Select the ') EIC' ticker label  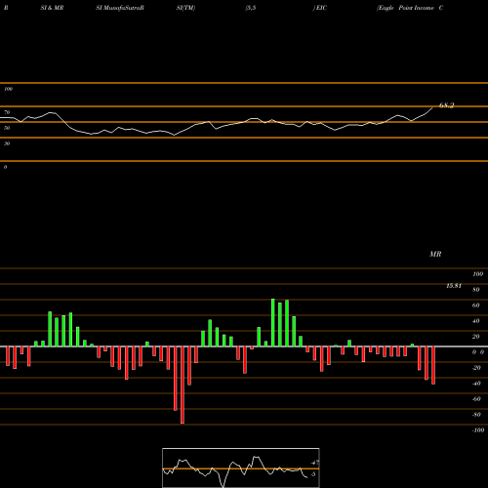tap(320, 8)
